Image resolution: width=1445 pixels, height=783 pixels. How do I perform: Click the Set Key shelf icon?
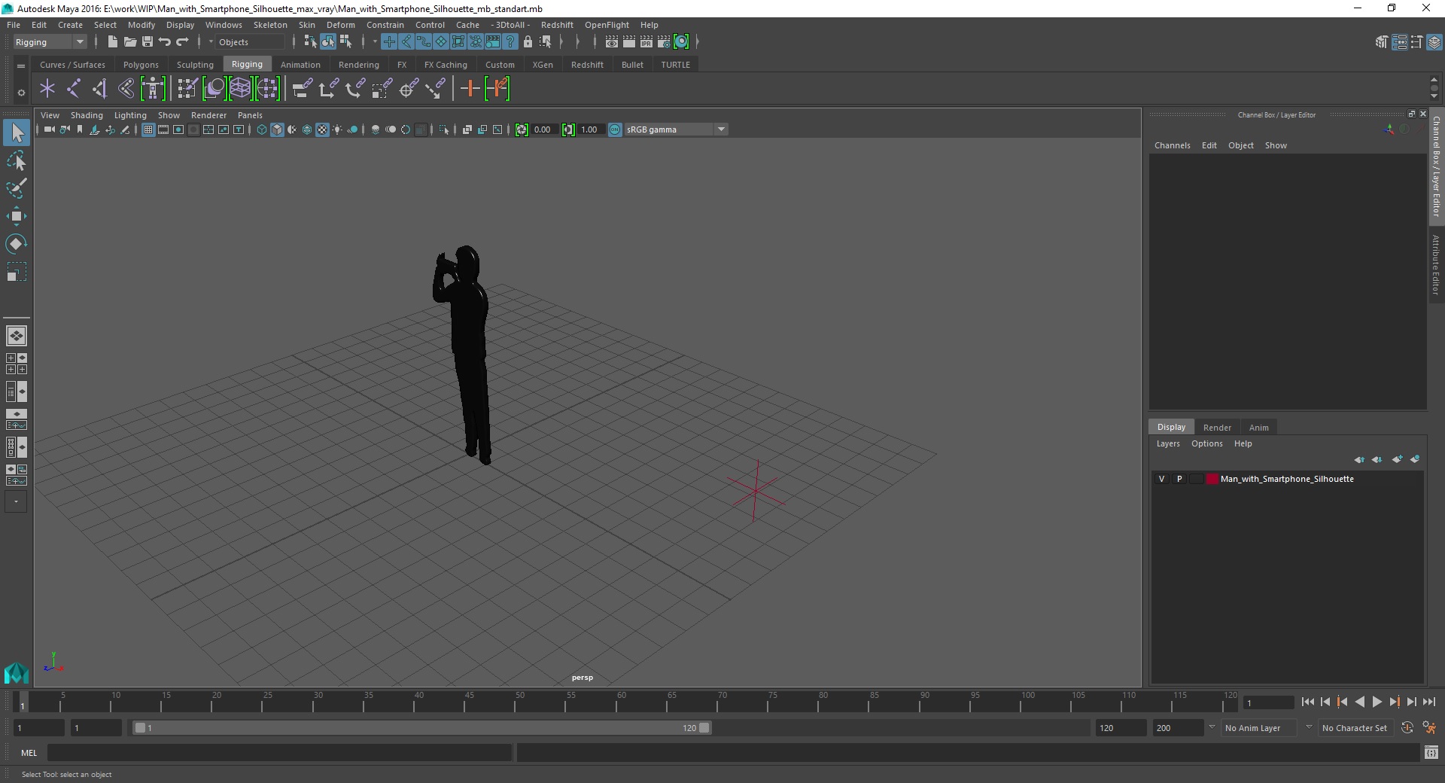470,89
